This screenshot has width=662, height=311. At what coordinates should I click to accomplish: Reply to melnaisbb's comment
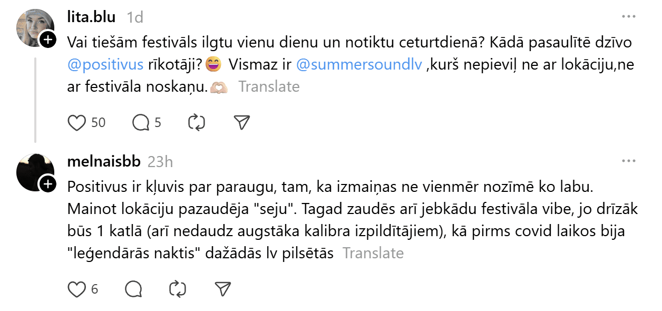coord(133,289)
